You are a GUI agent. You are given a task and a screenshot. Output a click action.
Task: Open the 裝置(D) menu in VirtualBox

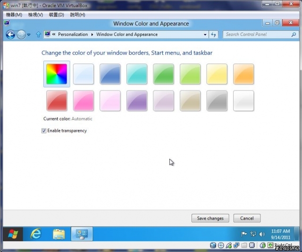[x=57, y=15]
